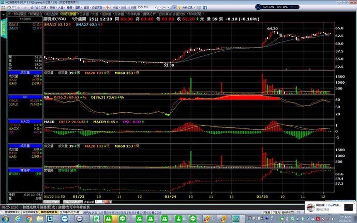The image size is (357, 223).
Task: Select the SMA13 legend label on chart
Action: [x=53, y=25]
